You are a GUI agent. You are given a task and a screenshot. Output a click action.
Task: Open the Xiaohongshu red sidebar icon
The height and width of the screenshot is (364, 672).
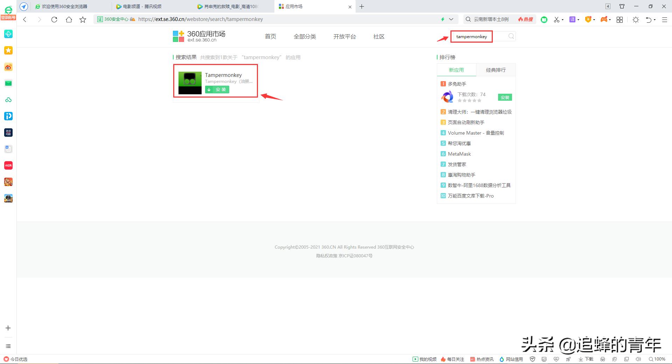8,165
